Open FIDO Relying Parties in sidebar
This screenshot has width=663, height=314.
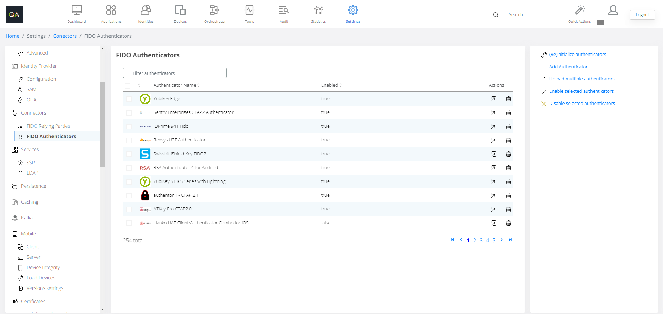(48, 126)
